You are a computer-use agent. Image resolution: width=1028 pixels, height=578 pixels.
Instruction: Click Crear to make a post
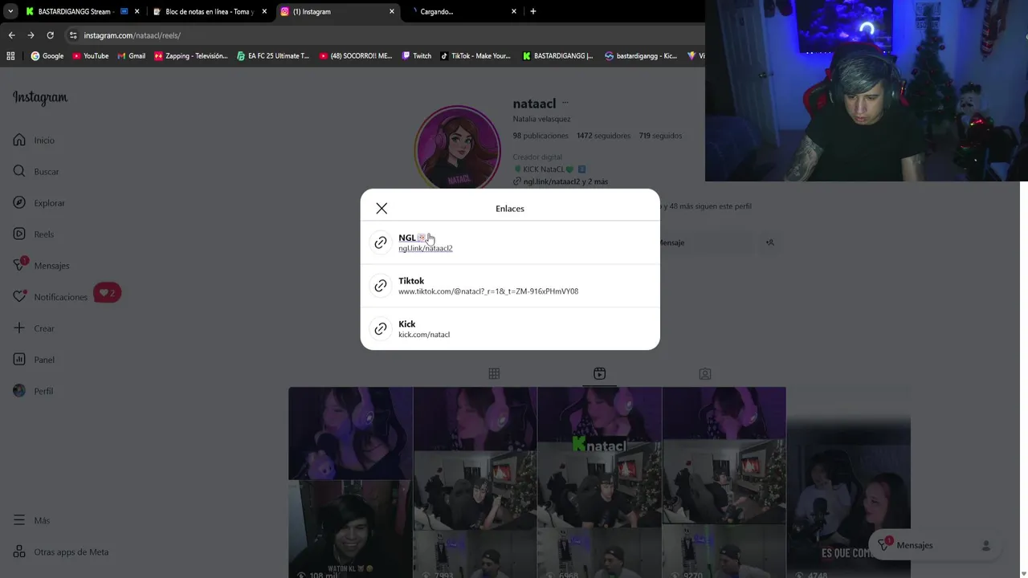click(x=34, y=328)
